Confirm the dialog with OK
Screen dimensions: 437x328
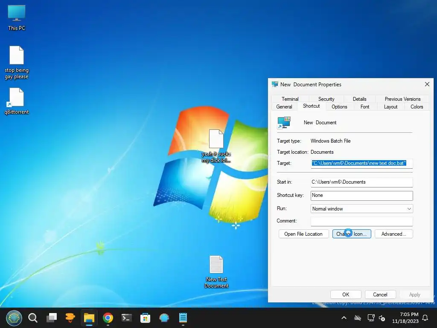(x=346, y=295)
